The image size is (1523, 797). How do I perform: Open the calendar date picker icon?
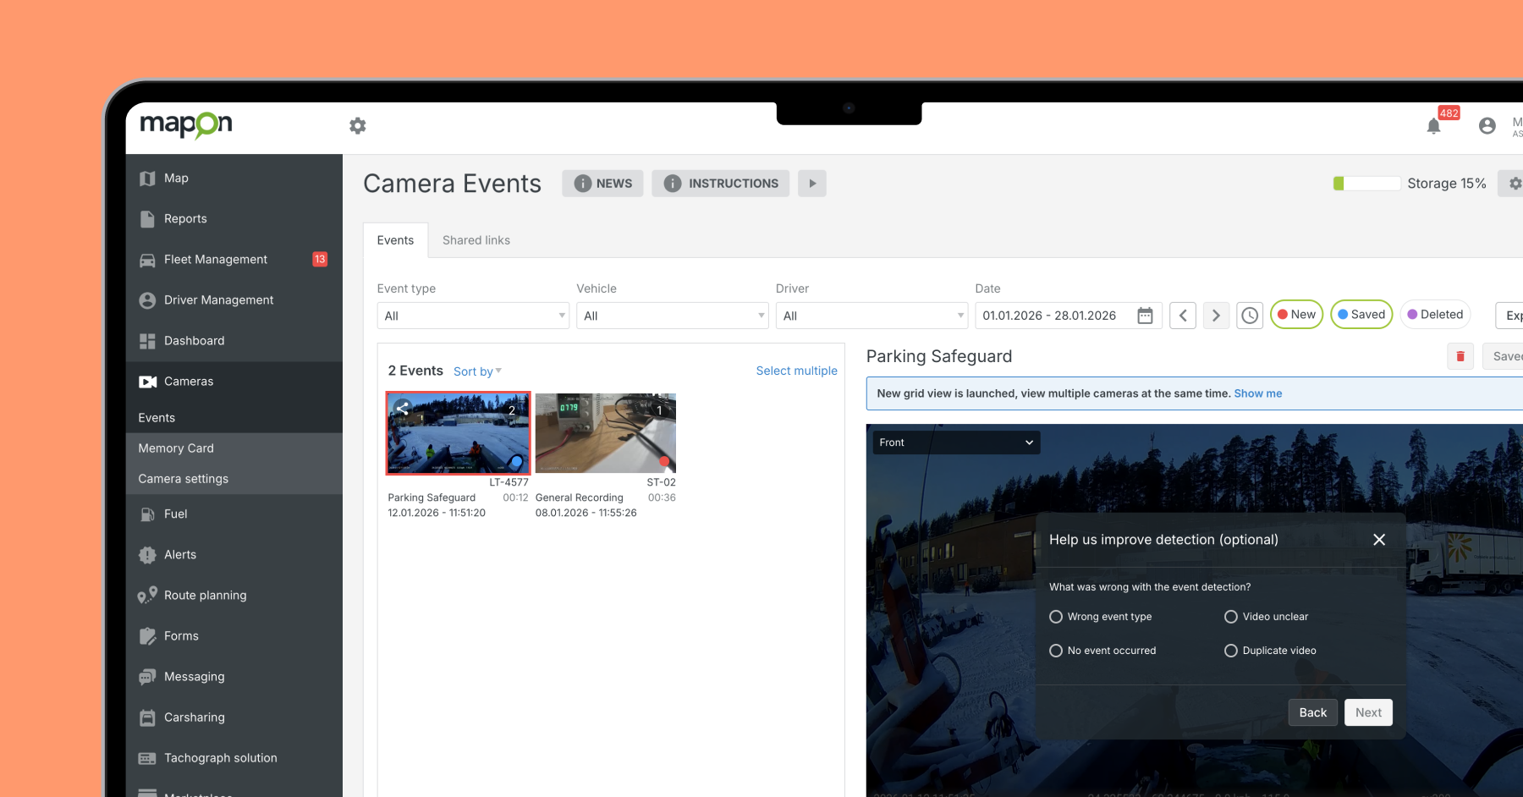[1145, 316]
